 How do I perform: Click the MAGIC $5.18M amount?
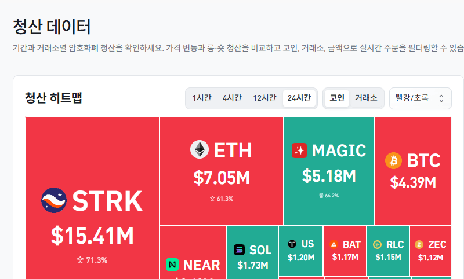(x=329, y=175)
